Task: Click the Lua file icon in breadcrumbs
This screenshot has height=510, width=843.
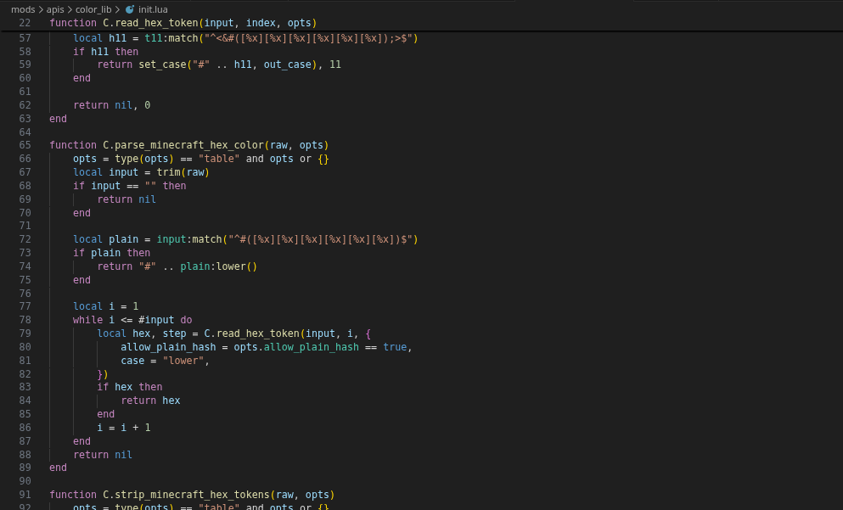Action: [x=130, y=9]
